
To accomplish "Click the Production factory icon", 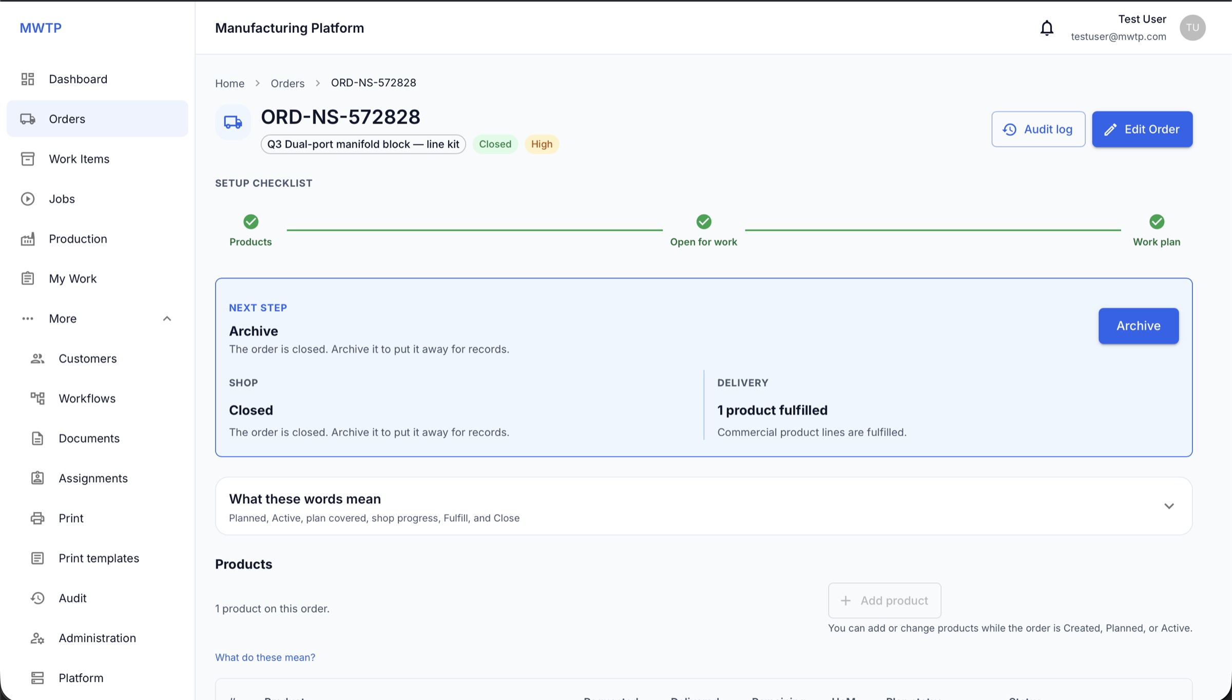I will click(28, 239).
